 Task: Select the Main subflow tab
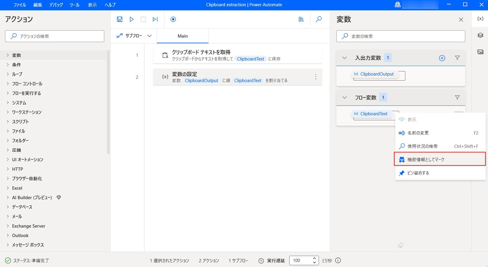tap(183, 36)
